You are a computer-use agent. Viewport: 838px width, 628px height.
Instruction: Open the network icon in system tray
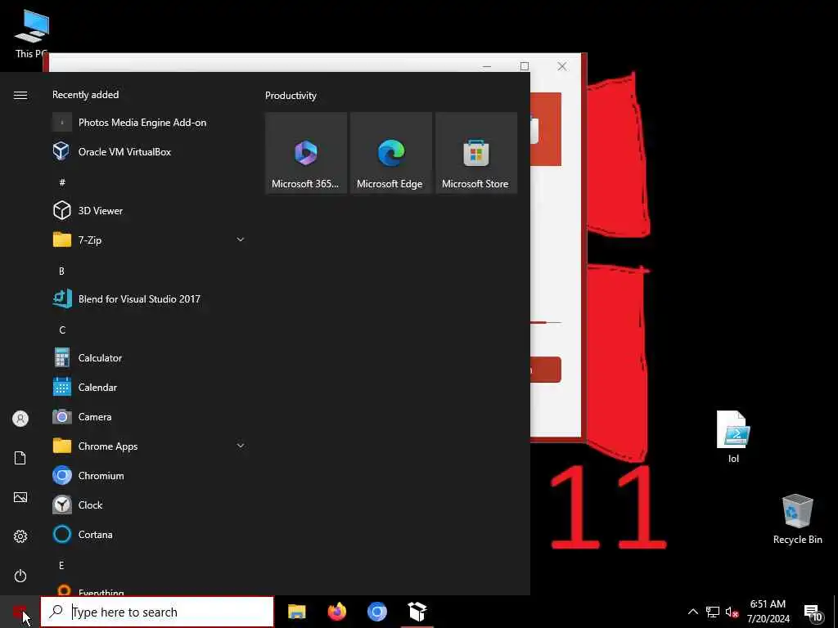(713, 612)
